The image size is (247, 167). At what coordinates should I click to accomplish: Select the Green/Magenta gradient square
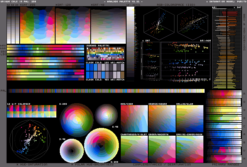[x=162, y=149]
